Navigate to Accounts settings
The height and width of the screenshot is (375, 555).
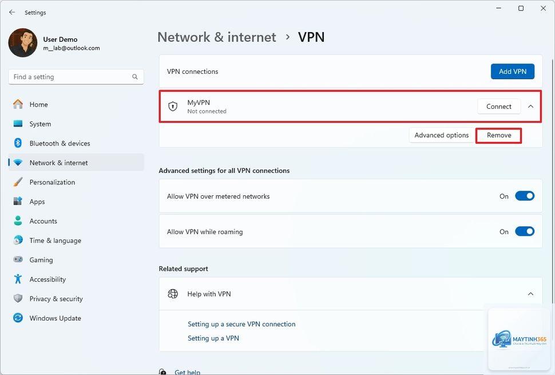pos(76,220)
